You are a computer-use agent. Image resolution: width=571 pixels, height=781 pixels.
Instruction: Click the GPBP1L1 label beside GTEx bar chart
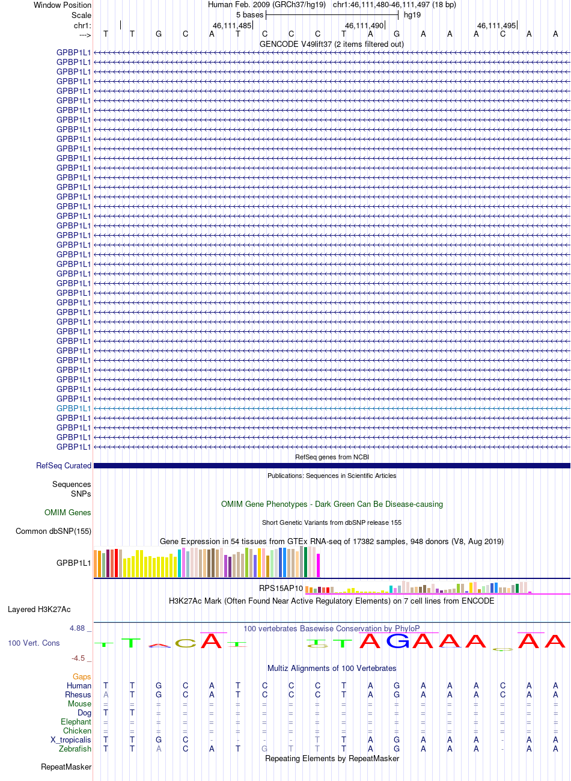point(74,563)
